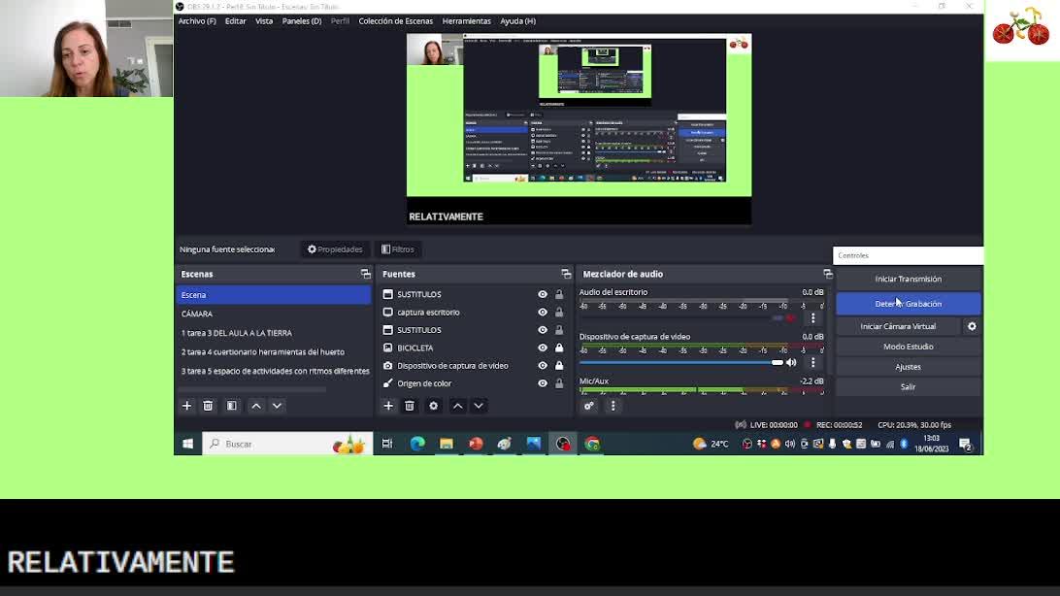Open the notification center icon
Viewport: 1060px width, 596px height.
pos(965,444)
